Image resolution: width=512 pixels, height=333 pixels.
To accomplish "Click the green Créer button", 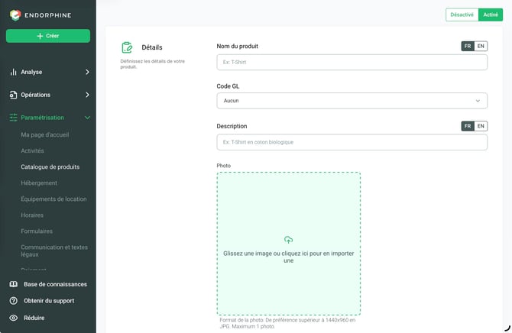I will click(x=48, y=36).
